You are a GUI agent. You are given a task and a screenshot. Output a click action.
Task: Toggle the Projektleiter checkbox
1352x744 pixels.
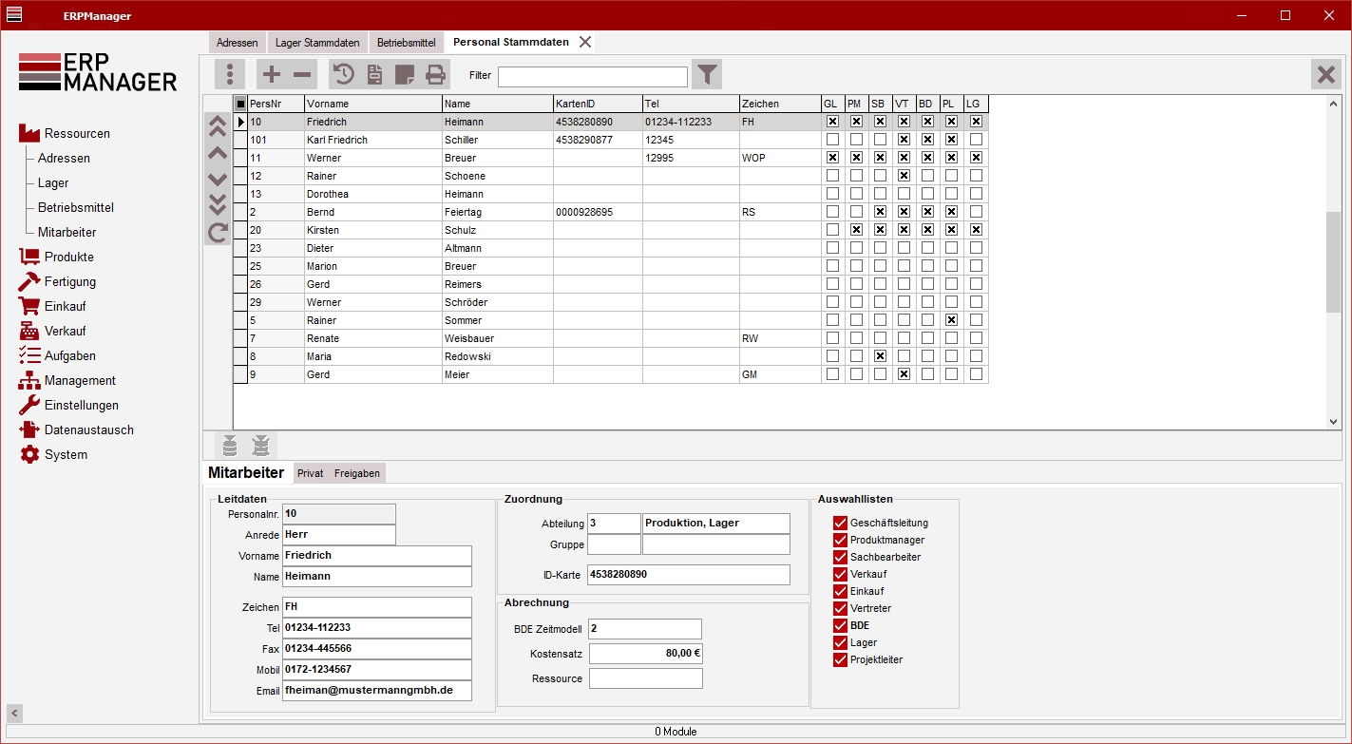[840, 660]
